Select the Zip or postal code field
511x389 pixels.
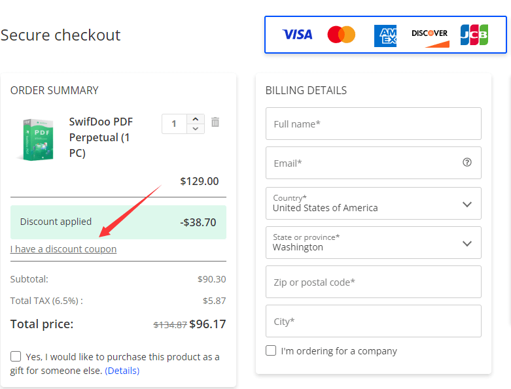(x=373, y=282)
